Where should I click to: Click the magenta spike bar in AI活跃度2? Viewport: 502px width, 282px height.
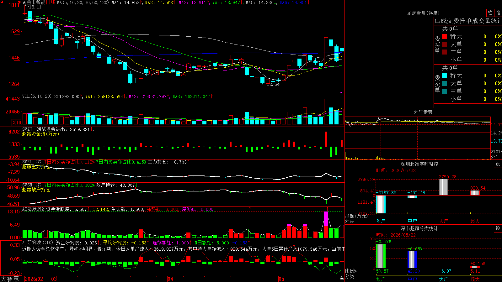click(x=326, y=219)
